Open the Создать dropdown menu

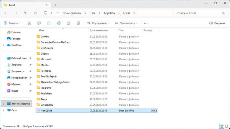(x=12, y=23)
